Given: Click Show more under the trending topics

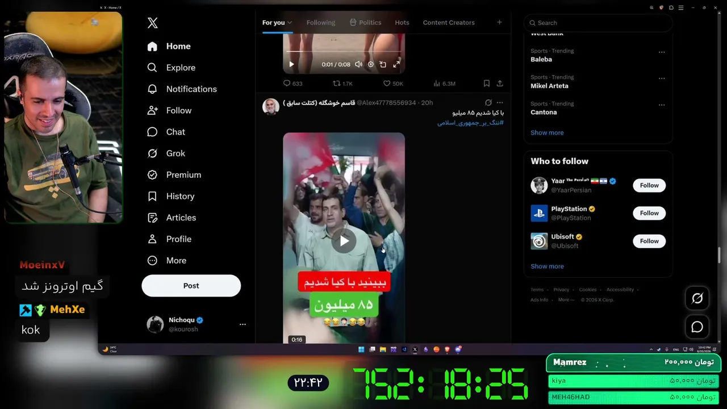Looking at the screenshot, I should pos(547,133).
